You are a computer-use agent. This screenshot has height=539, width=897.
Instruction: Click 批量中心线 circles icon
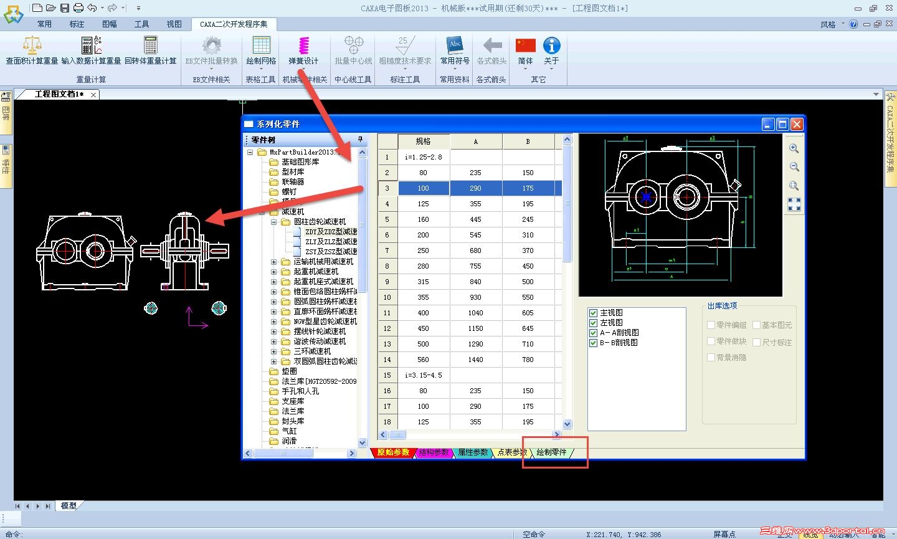pos(353,45)
